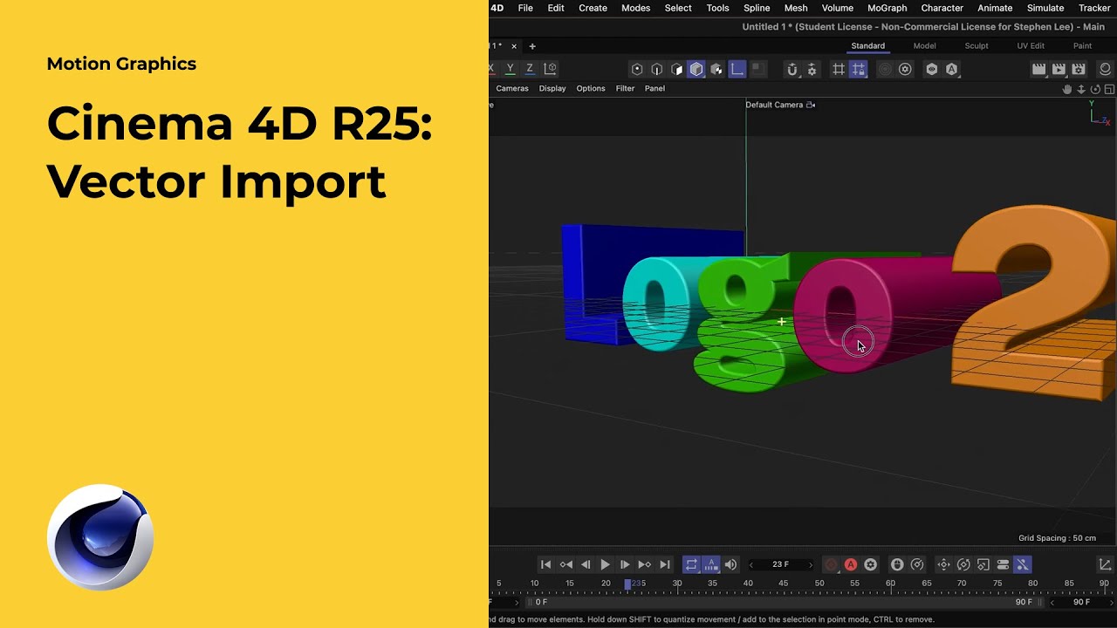This screenshot has width=1117, height=628.
Task: Click the Default Camera label
Action: click(774, 105)
